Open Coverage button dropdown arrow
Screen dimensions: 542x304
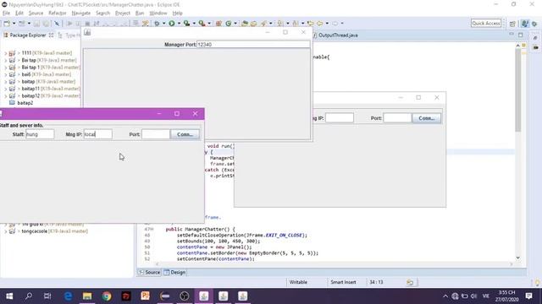[194, 24]
